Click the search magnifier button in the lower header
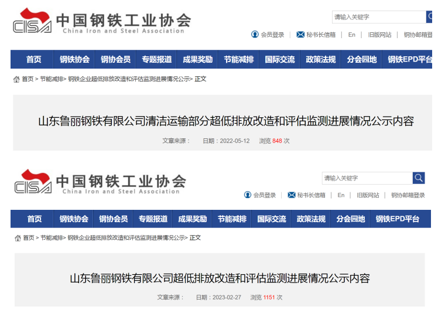The image size is (438, 313). 419,178
